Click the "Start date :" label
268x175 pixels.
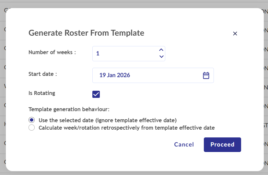[43, 74]
